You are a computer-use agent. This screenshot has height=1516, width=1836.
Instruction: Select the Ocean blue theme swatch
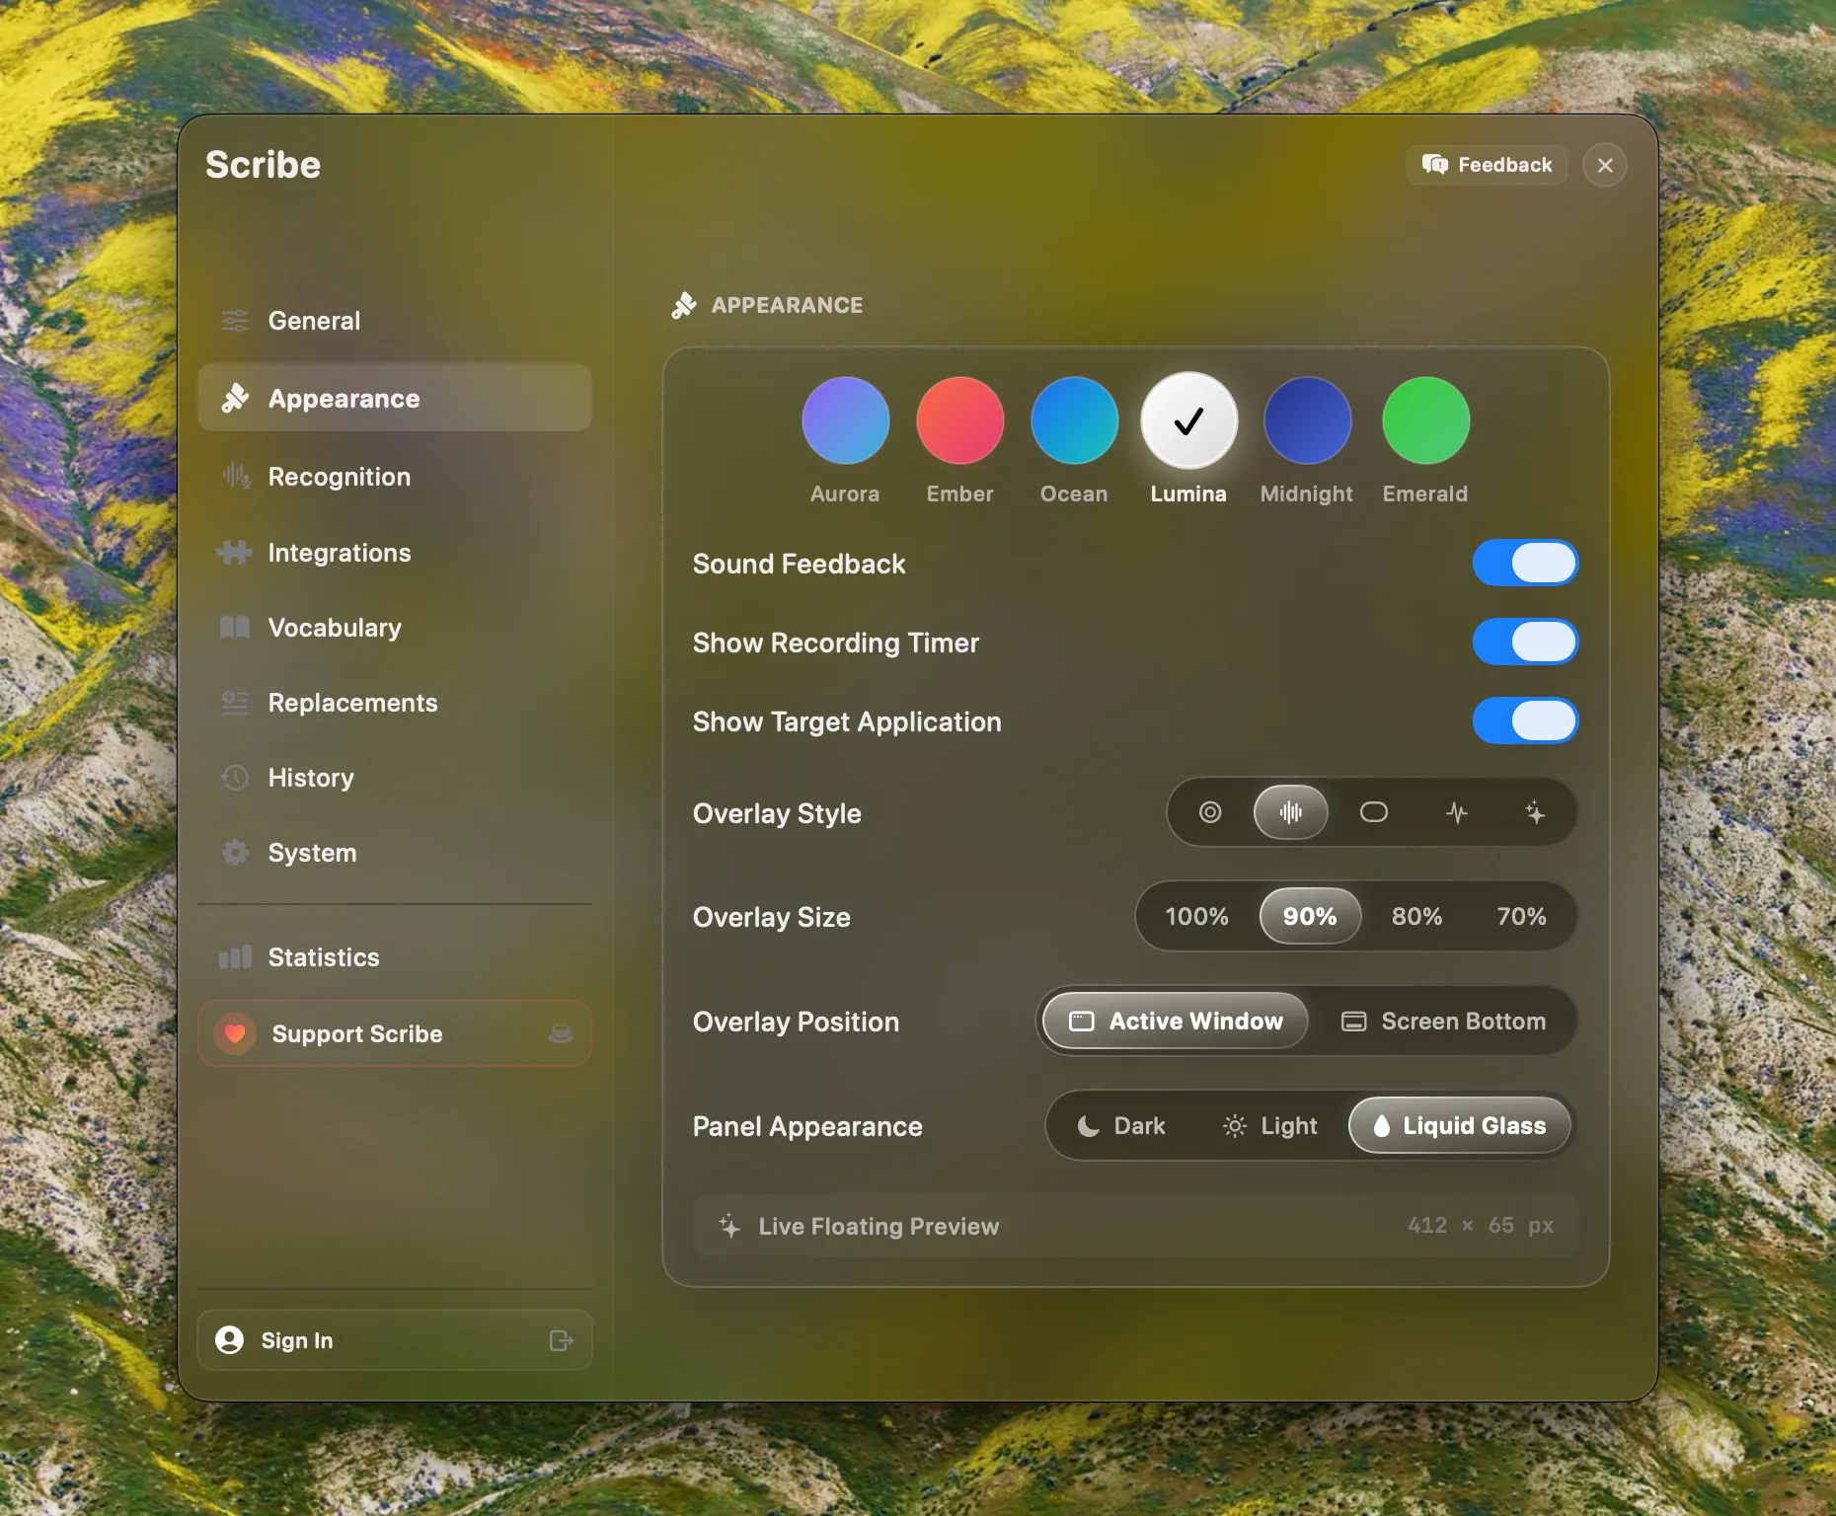[1075, 420]
